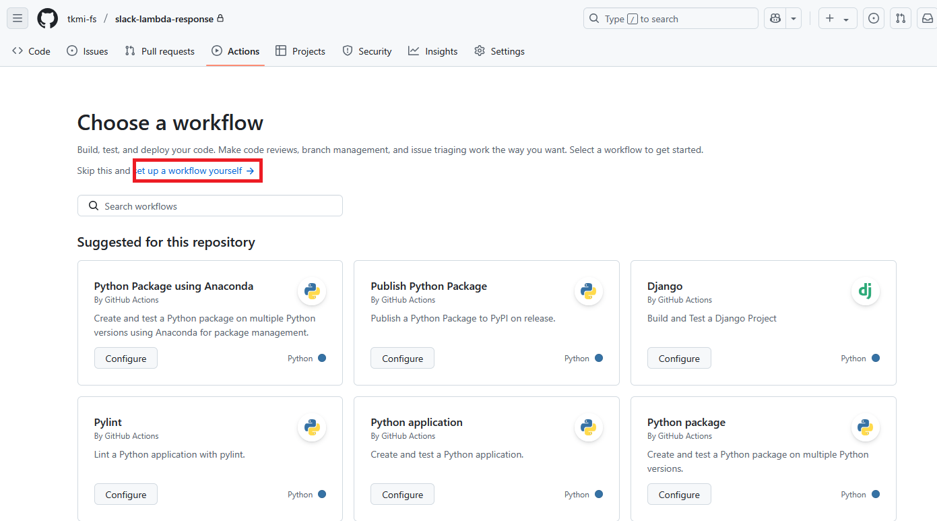Open the slack-lambda-response repository link
Viewport: 937px width, 521px height.
(x=164, y=18)
